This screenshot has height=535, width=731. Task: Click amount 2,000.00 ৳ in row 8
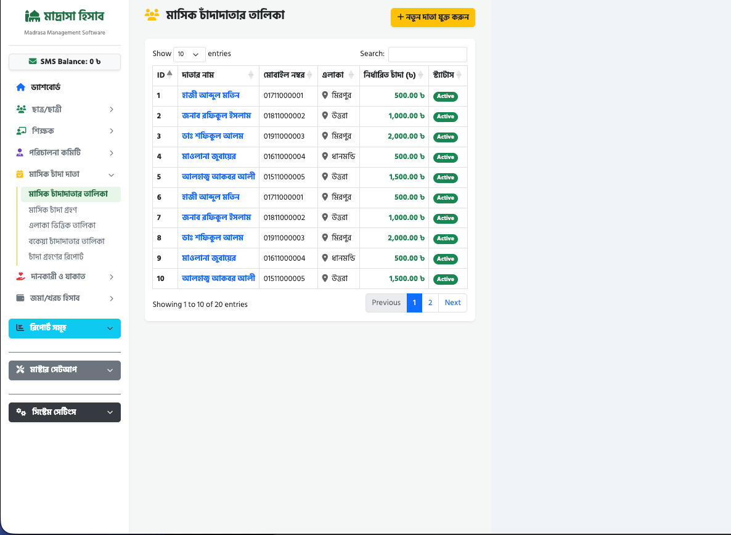[x=406, y=238]
